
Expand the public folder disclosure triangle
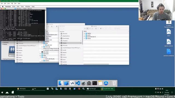point(84,35)
